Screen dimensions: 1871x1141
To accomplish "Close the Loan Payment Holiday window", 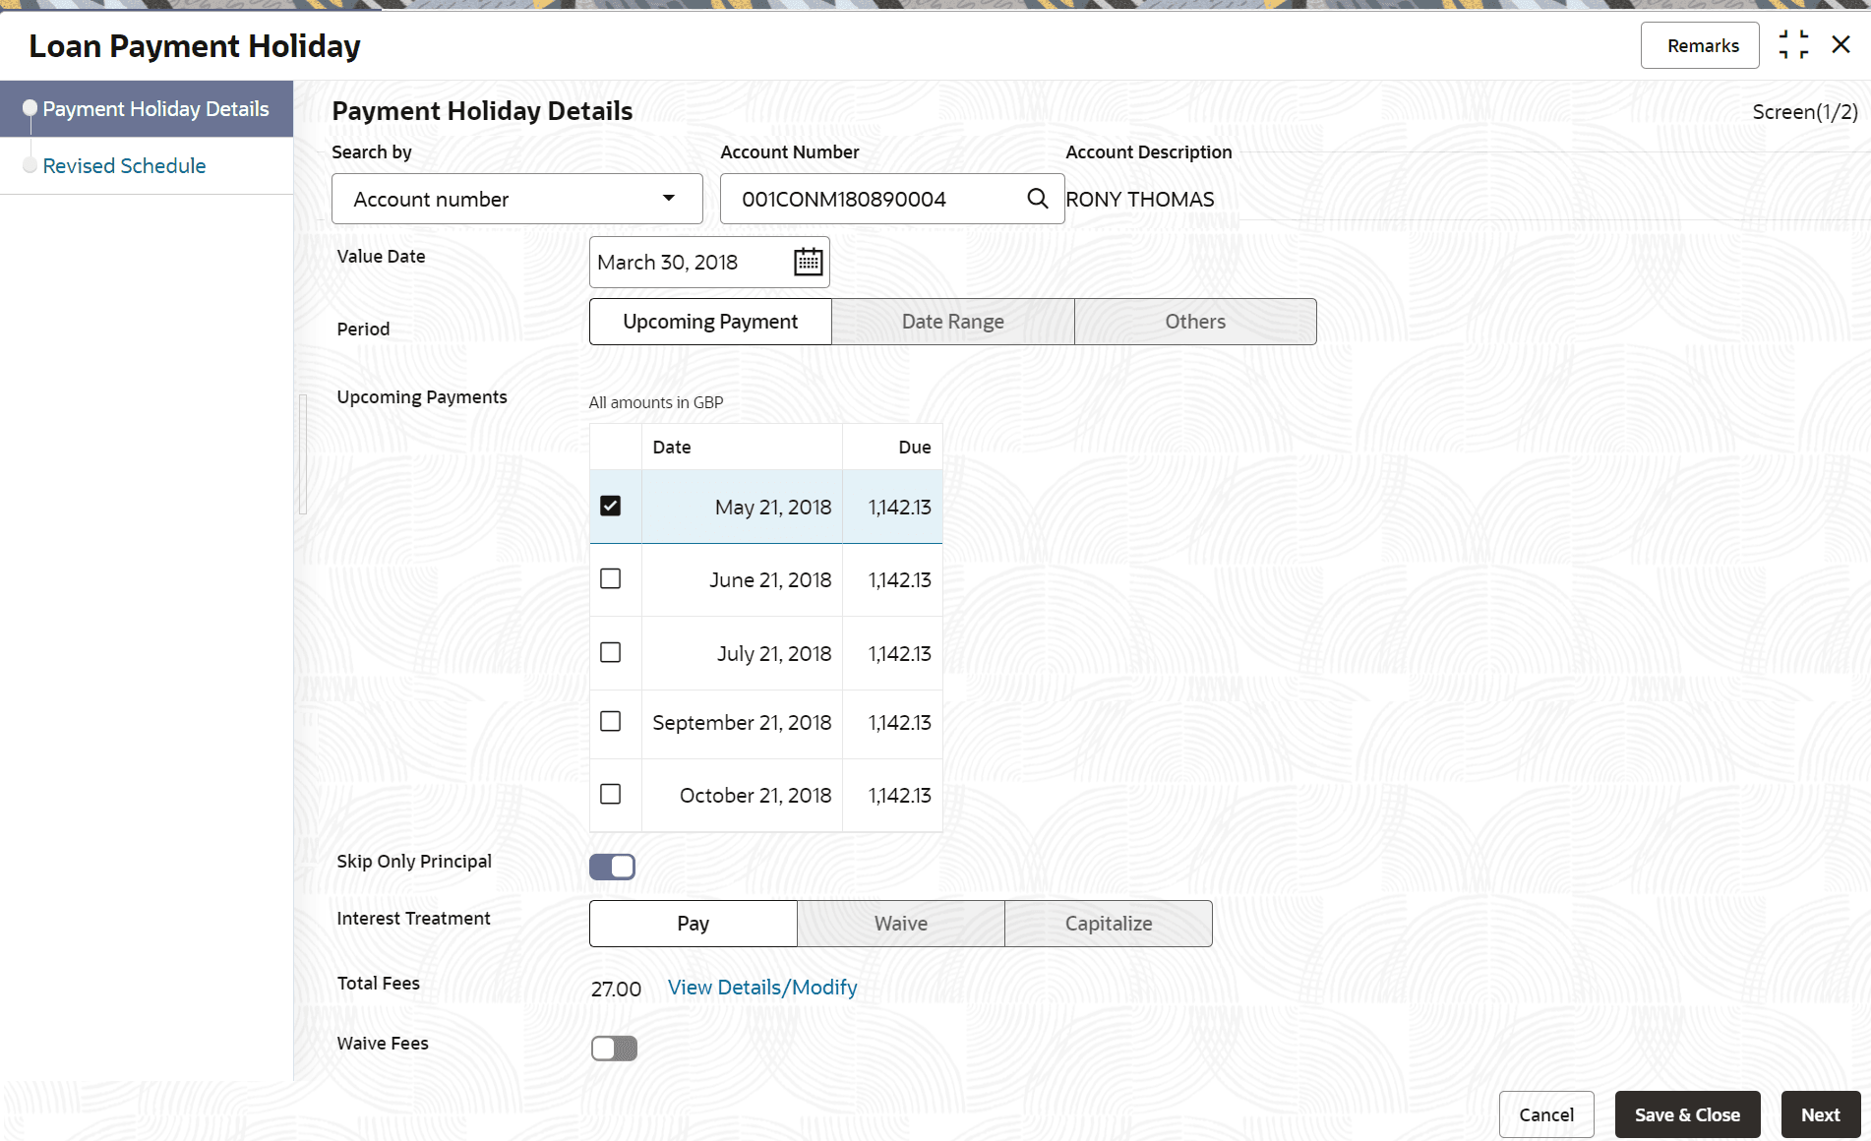I will 1841,45.
